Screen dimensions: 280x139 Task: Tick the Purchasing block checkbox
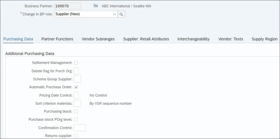click(76, 111)
